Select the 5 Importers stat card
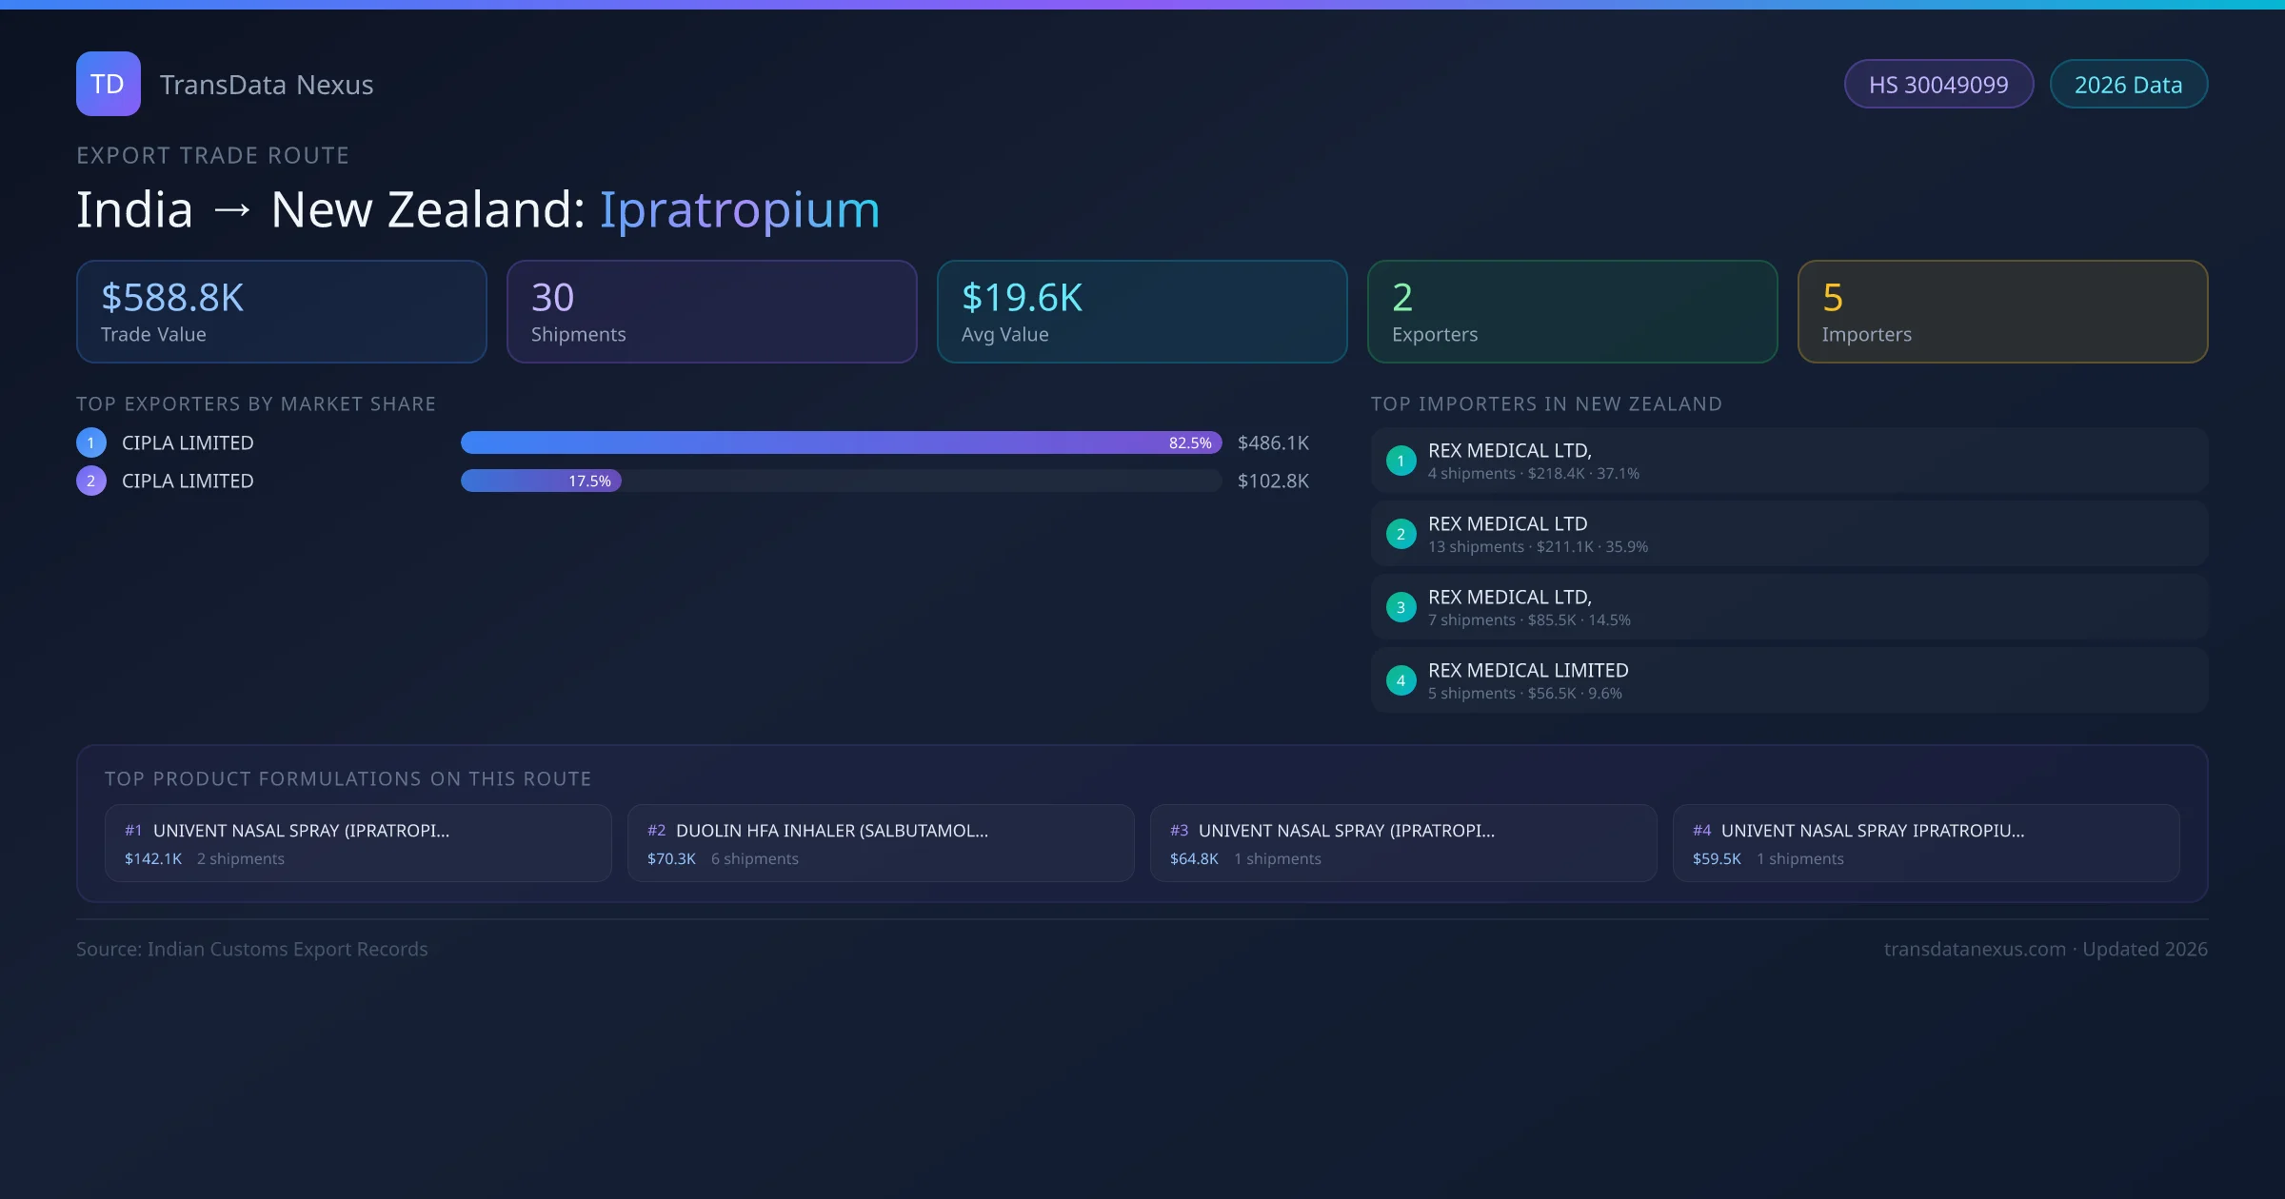The width and height of the screenshot is (2285, 1199). tap(2002, 311)
